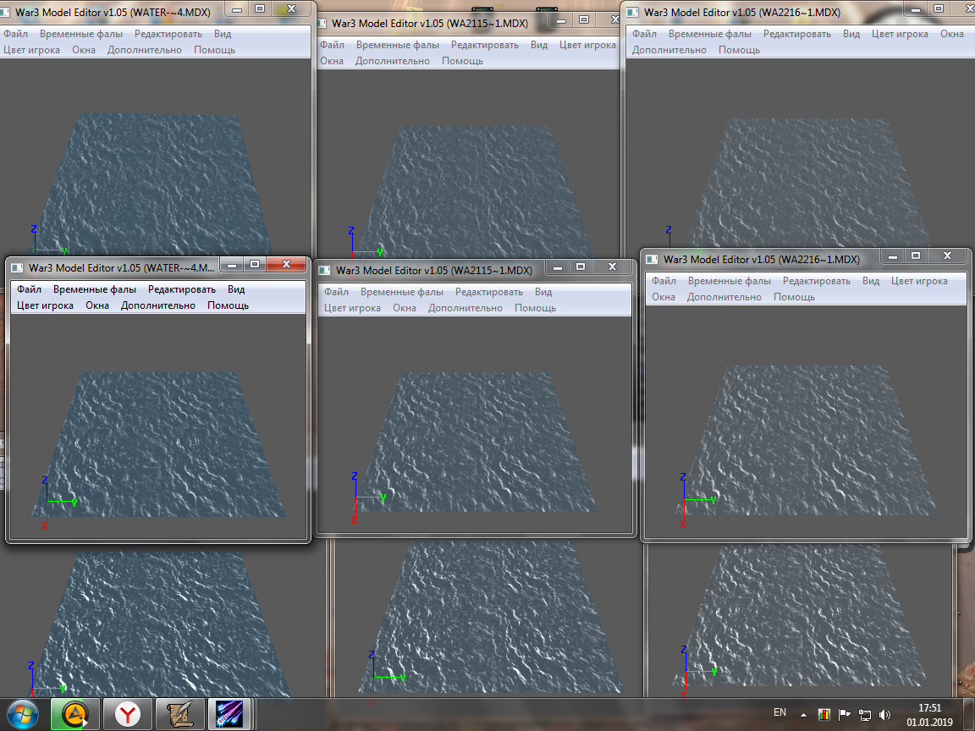Open Action Center flag icon

[845, 715]
